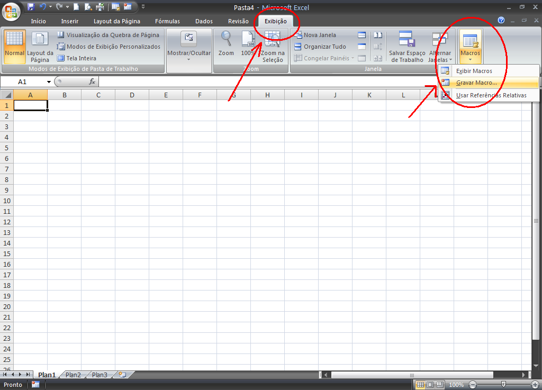The image size is (542, 390).
Task: Click the Exibir Lado a Lado icon
Action: 378,35
